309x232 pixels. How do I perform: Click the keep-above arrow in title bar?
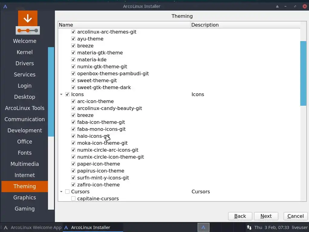[277, 6]
